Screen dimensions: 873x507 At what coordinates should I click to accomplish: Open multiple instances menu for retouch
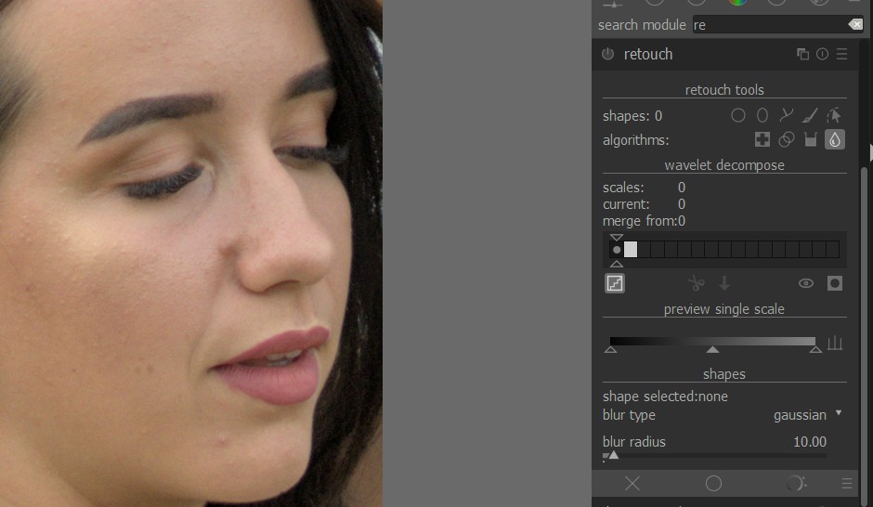(802, 54)
